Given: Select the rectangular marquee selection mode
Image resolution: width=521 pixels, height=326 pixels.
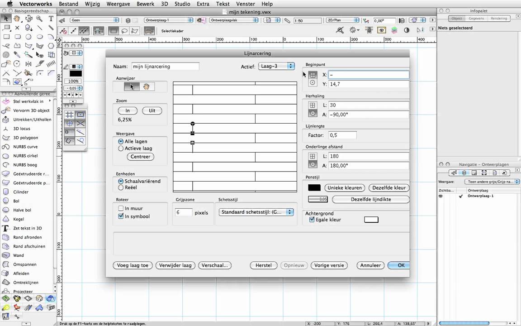Looking at the screenshot, I should pyautogui.click(x=114, y=31).
